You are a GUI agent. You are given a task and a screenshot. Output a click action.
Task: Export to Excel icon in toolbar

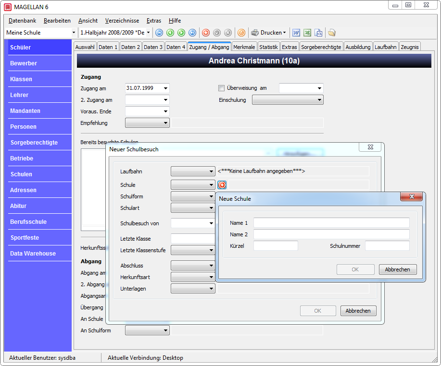pos(307,33)
